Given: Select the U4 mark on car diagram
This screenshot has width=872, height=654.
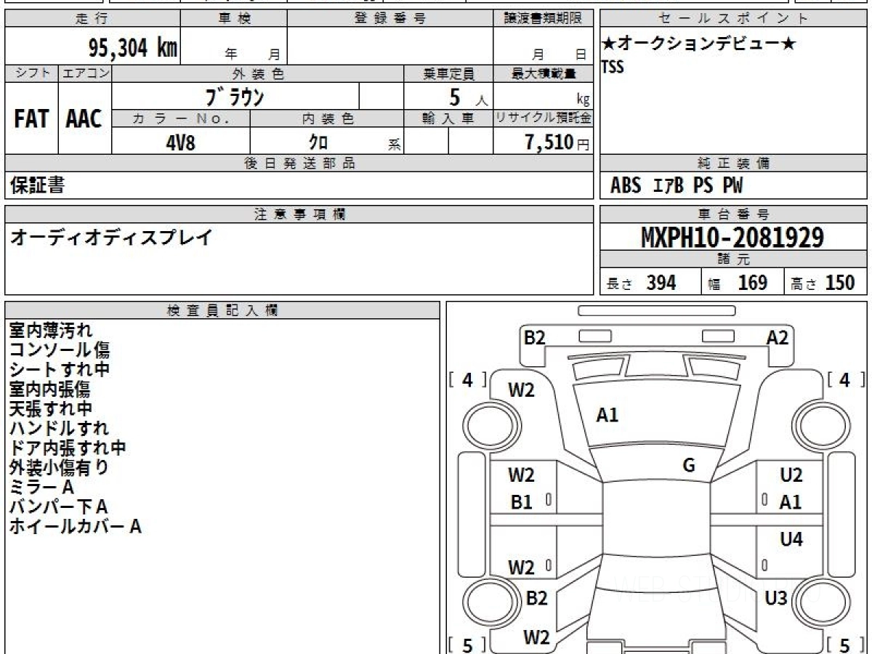Looking at the screenshot, I should click(791, 540).
